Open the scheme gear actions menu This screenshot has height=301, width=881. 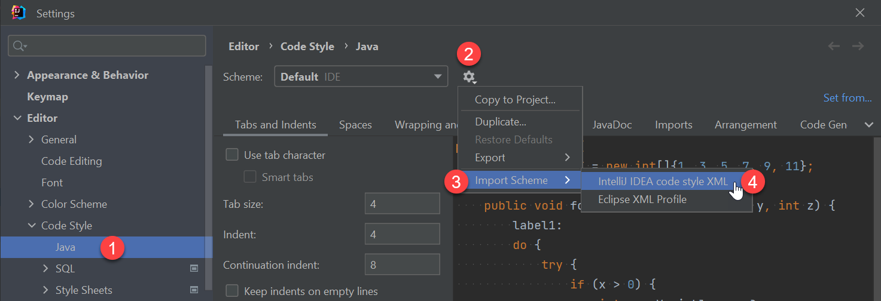click(470, 76)
